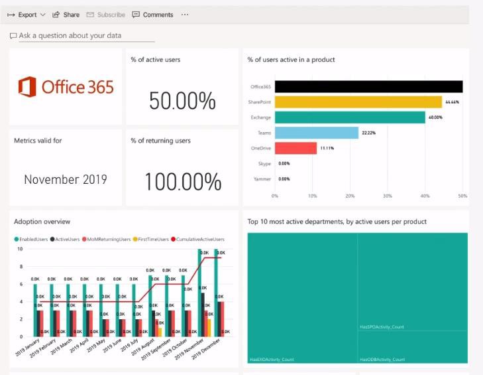This screenshot has height=375, width=483.
Task: Click the 'Metrics valid for' tile title
Action: [38, 141]
